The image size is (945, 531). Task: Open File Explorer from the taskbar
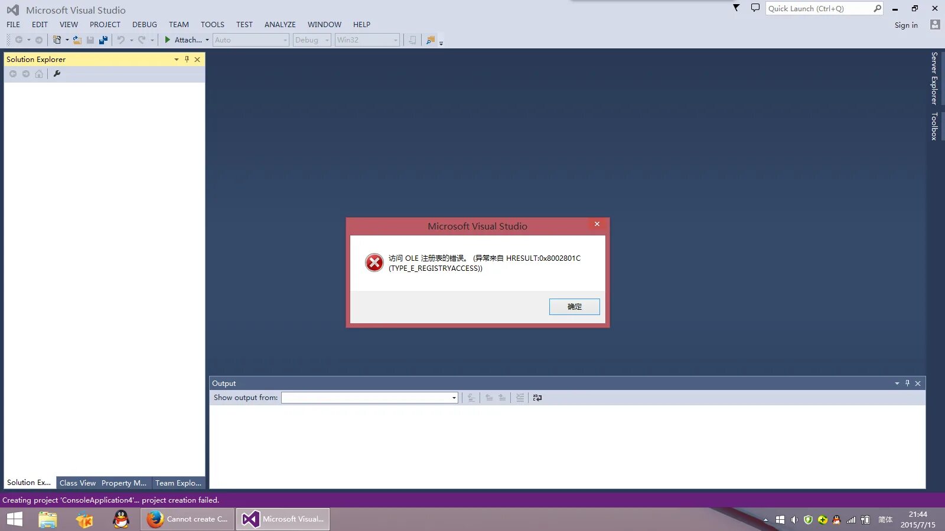(48, 519)
